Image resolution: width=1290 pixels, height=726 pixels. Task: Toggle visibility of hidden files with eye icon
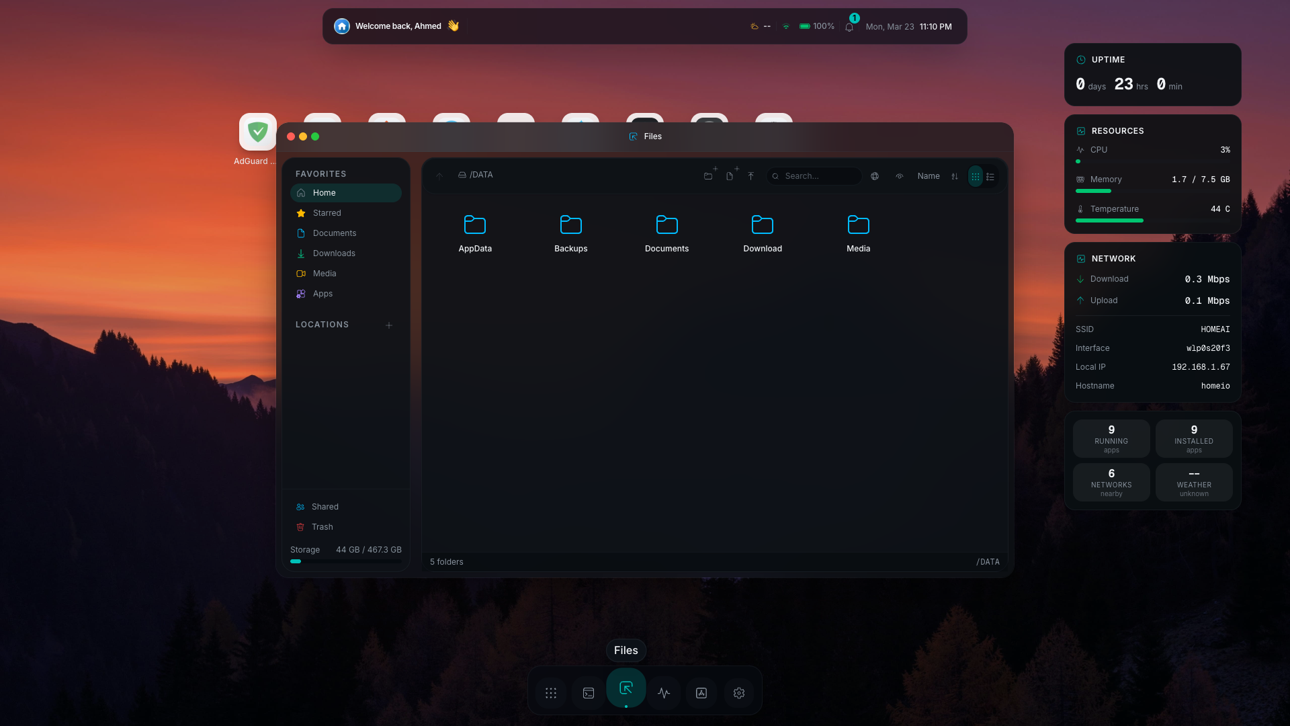pos(900,176)
